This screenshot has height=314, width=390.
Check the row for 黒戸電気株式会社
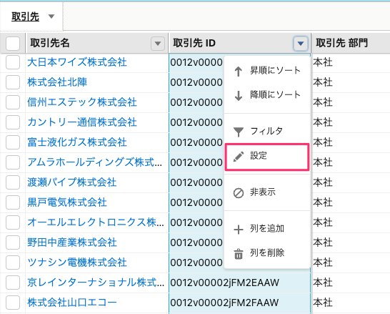pyautogui.click(x=13, y=202)
